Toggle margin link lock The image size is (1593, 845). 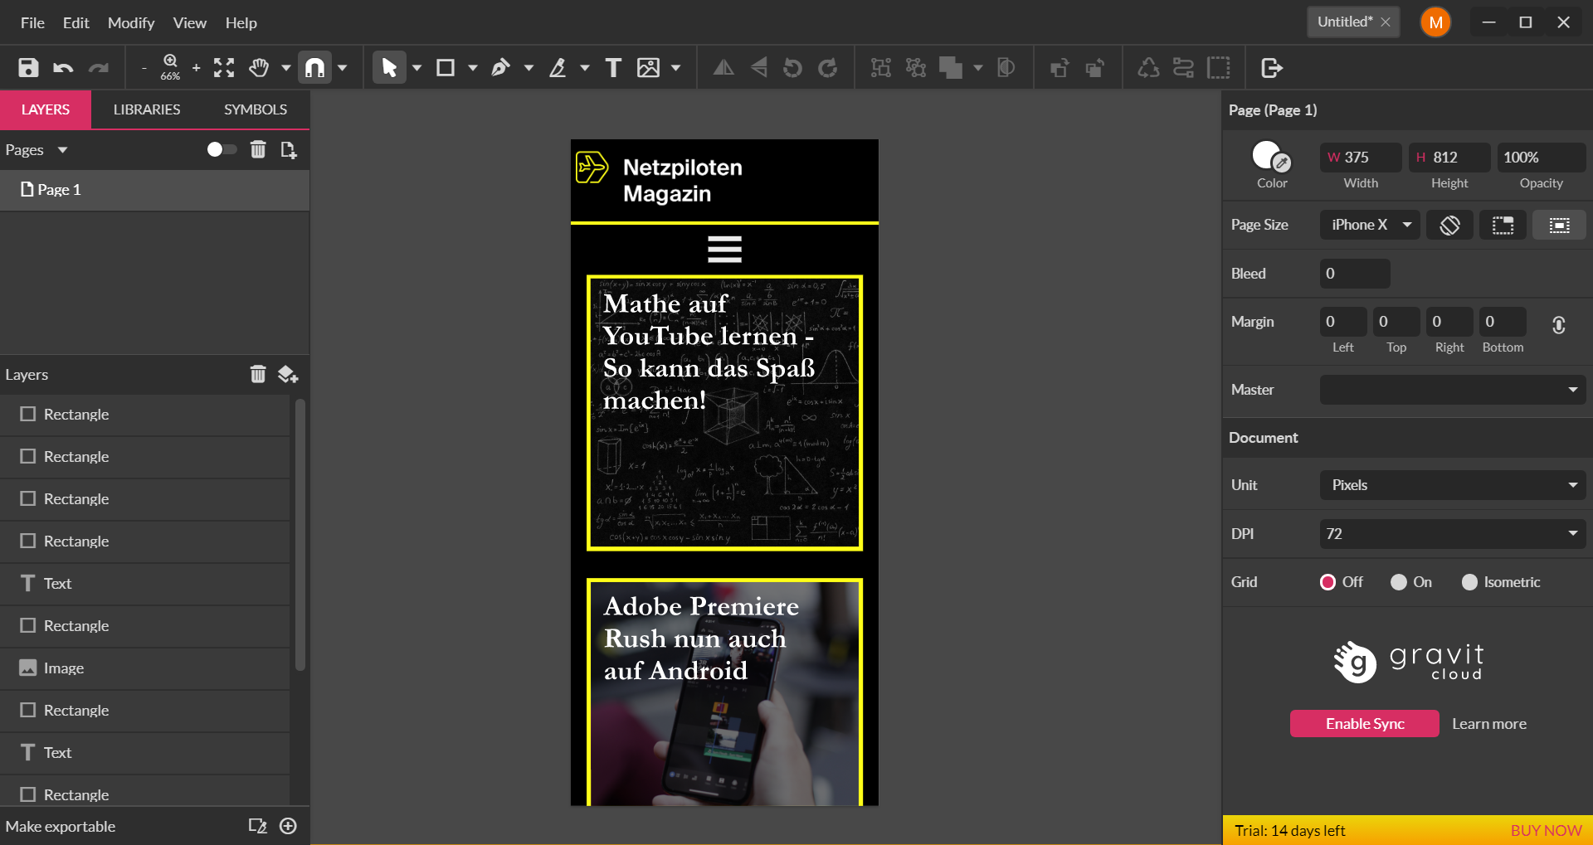click(1558, 325)
